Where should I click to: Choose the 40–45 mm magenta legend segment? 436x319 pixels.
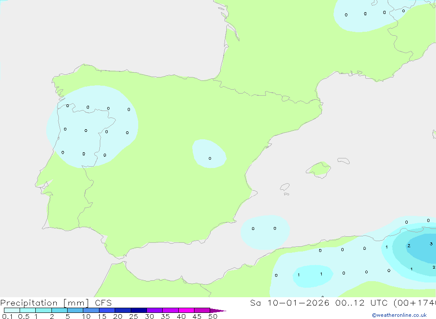pyautogui.click(x=186, y=310)
